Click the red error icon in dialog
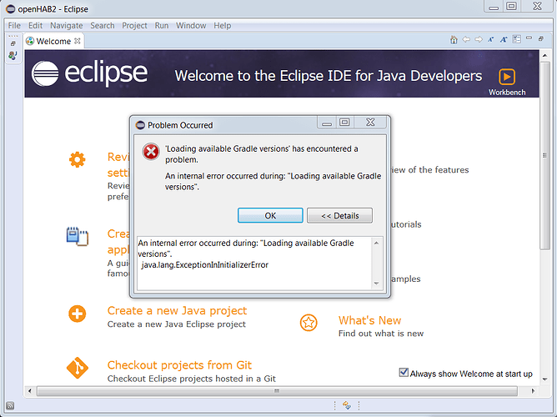 pyautogui.click(x=151, y=152)
